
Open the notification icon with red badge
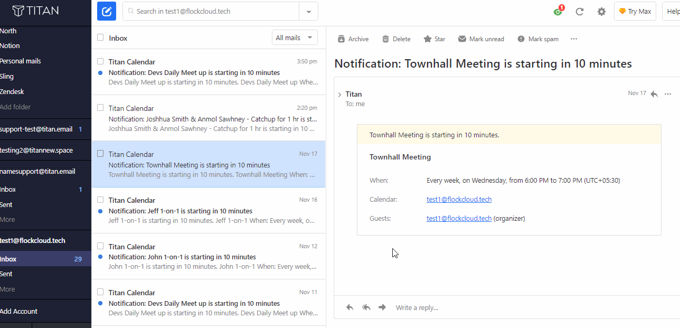click(558, 11)
